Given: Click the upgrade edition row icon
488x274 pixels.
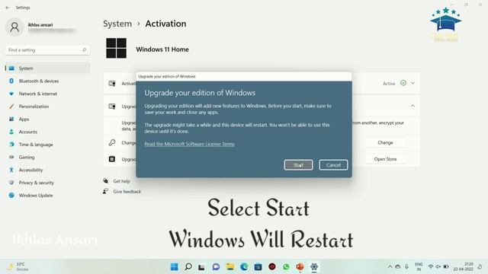Looking at the screenshot, I should tap(112, 107).
